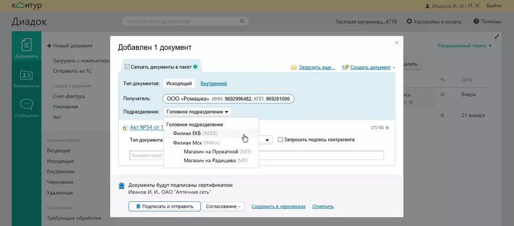Click the 21 января date cell

point(473,116)
